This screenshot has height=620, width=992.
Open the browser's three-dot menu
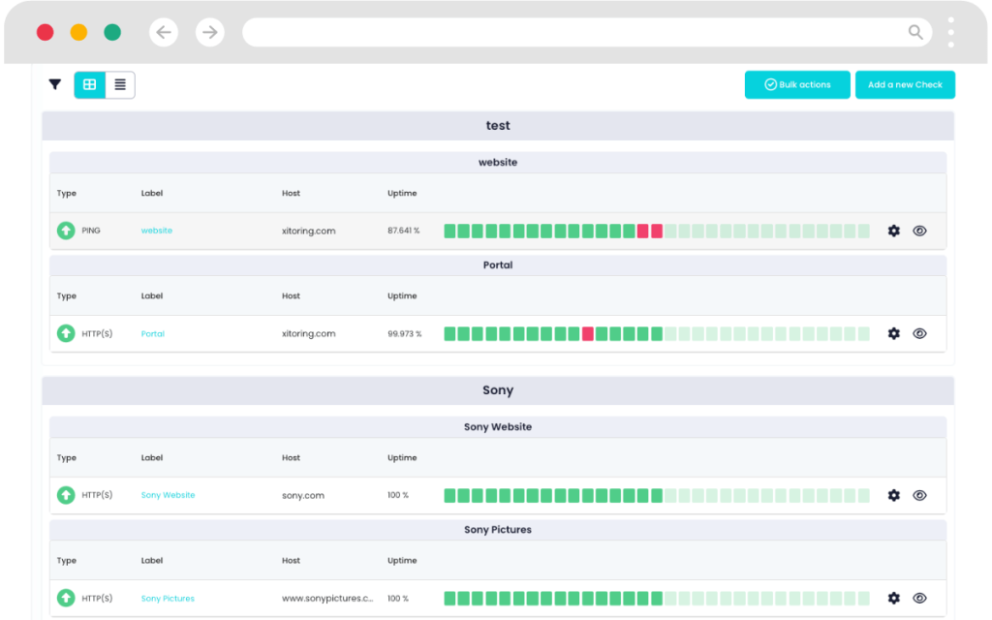[950, 32]
